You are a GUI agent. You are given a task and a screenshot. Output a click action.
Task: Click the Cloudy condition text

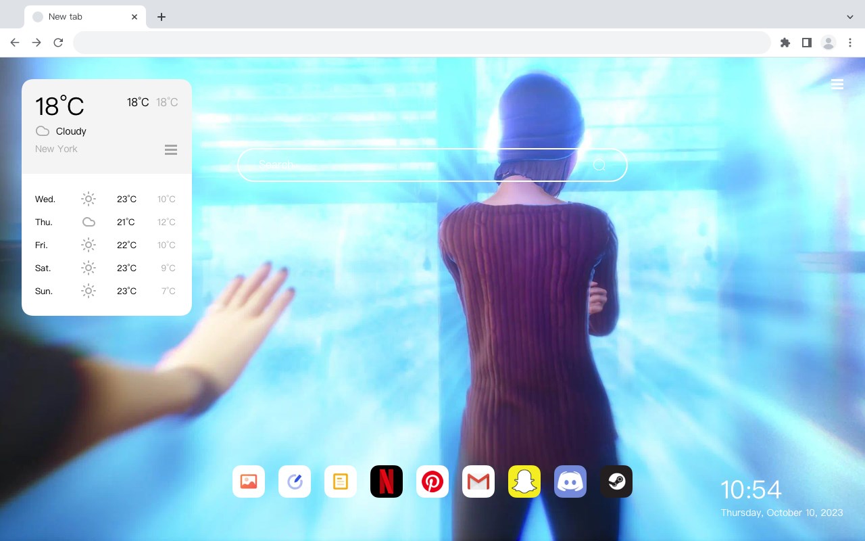click(71, 131)
